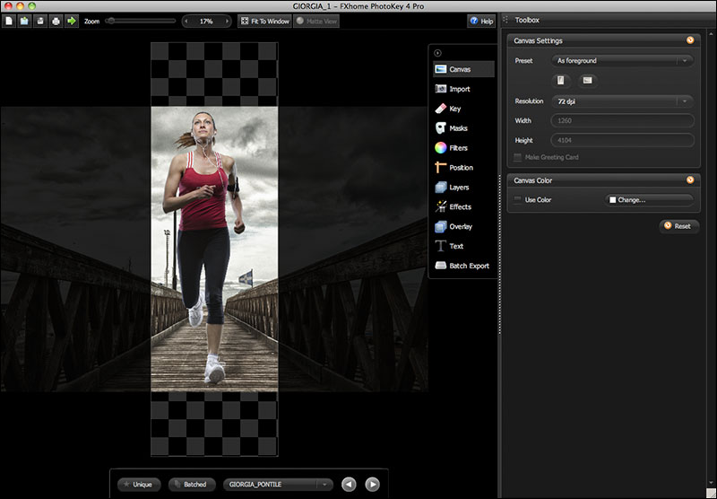Click the green export arrow icon

pos(72,21)
